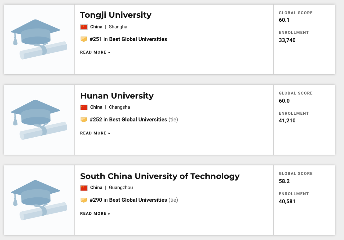The height and width of the screenshot is (240, 344).
Task: Select the Shanghai location link
Action: click(119, 27)
